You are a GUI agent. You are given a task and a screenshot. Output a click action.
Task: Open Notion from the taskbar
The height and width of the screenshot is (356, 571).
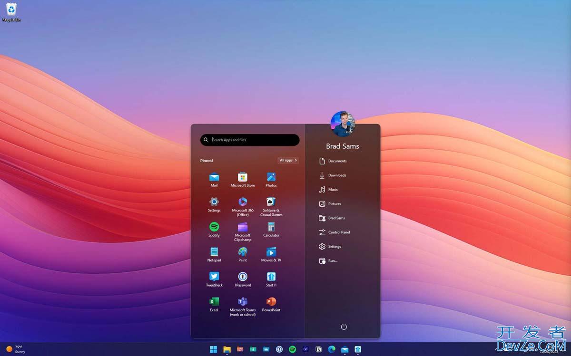(319, 349)
